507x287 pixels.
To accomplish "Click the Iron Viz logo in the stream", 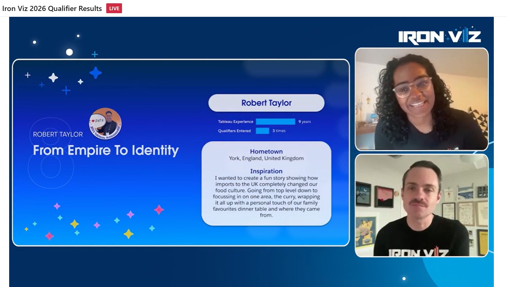I will pyautogui.click(x=440, y=36).
